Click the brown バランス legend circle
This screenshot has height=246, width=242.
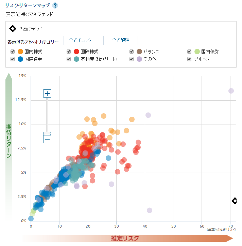[139, 52]
